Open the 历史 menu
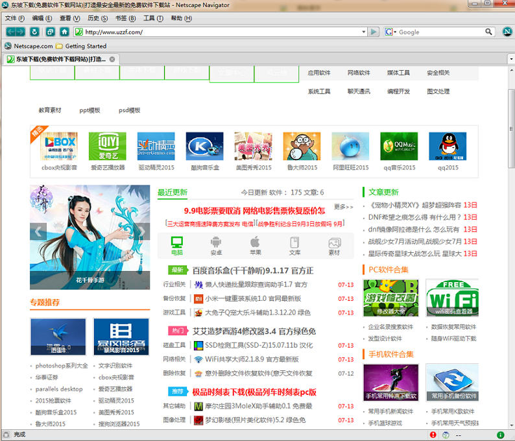This screenshot has height=441, width=515. pyautogui.click(x=97, y=18)
